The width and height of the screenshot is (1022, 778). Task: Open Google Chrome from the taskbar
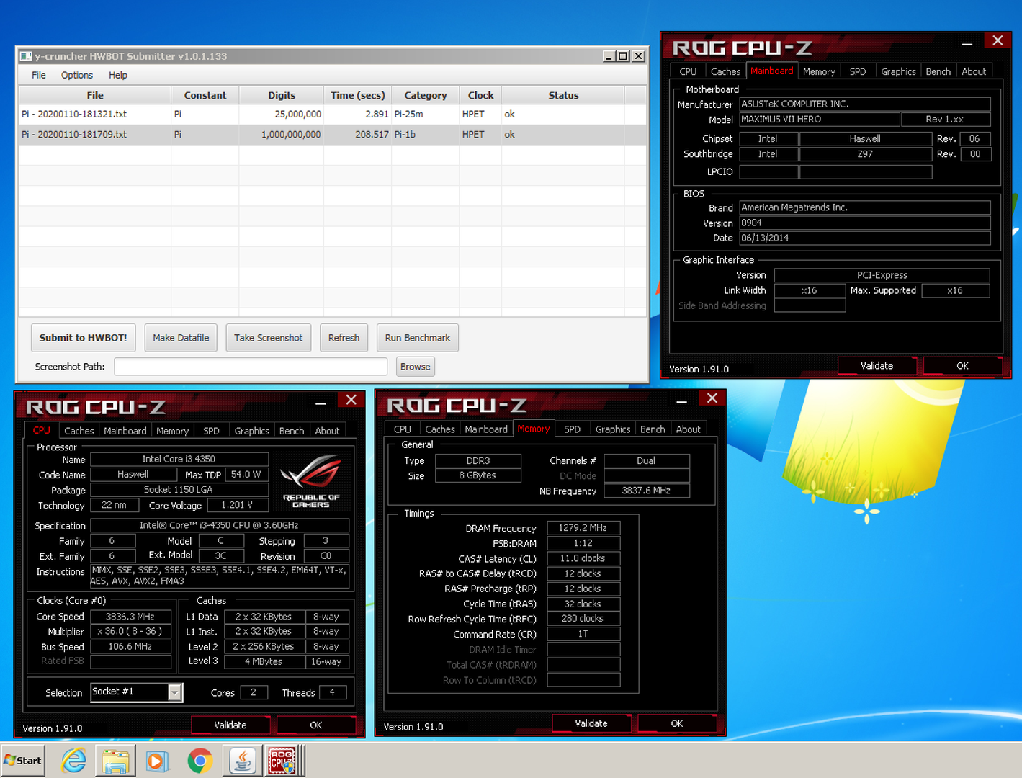click(200, 761)
